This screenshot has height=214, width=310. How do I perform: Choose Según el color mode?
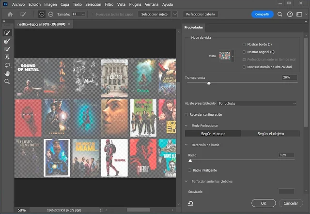pos(213,134)
